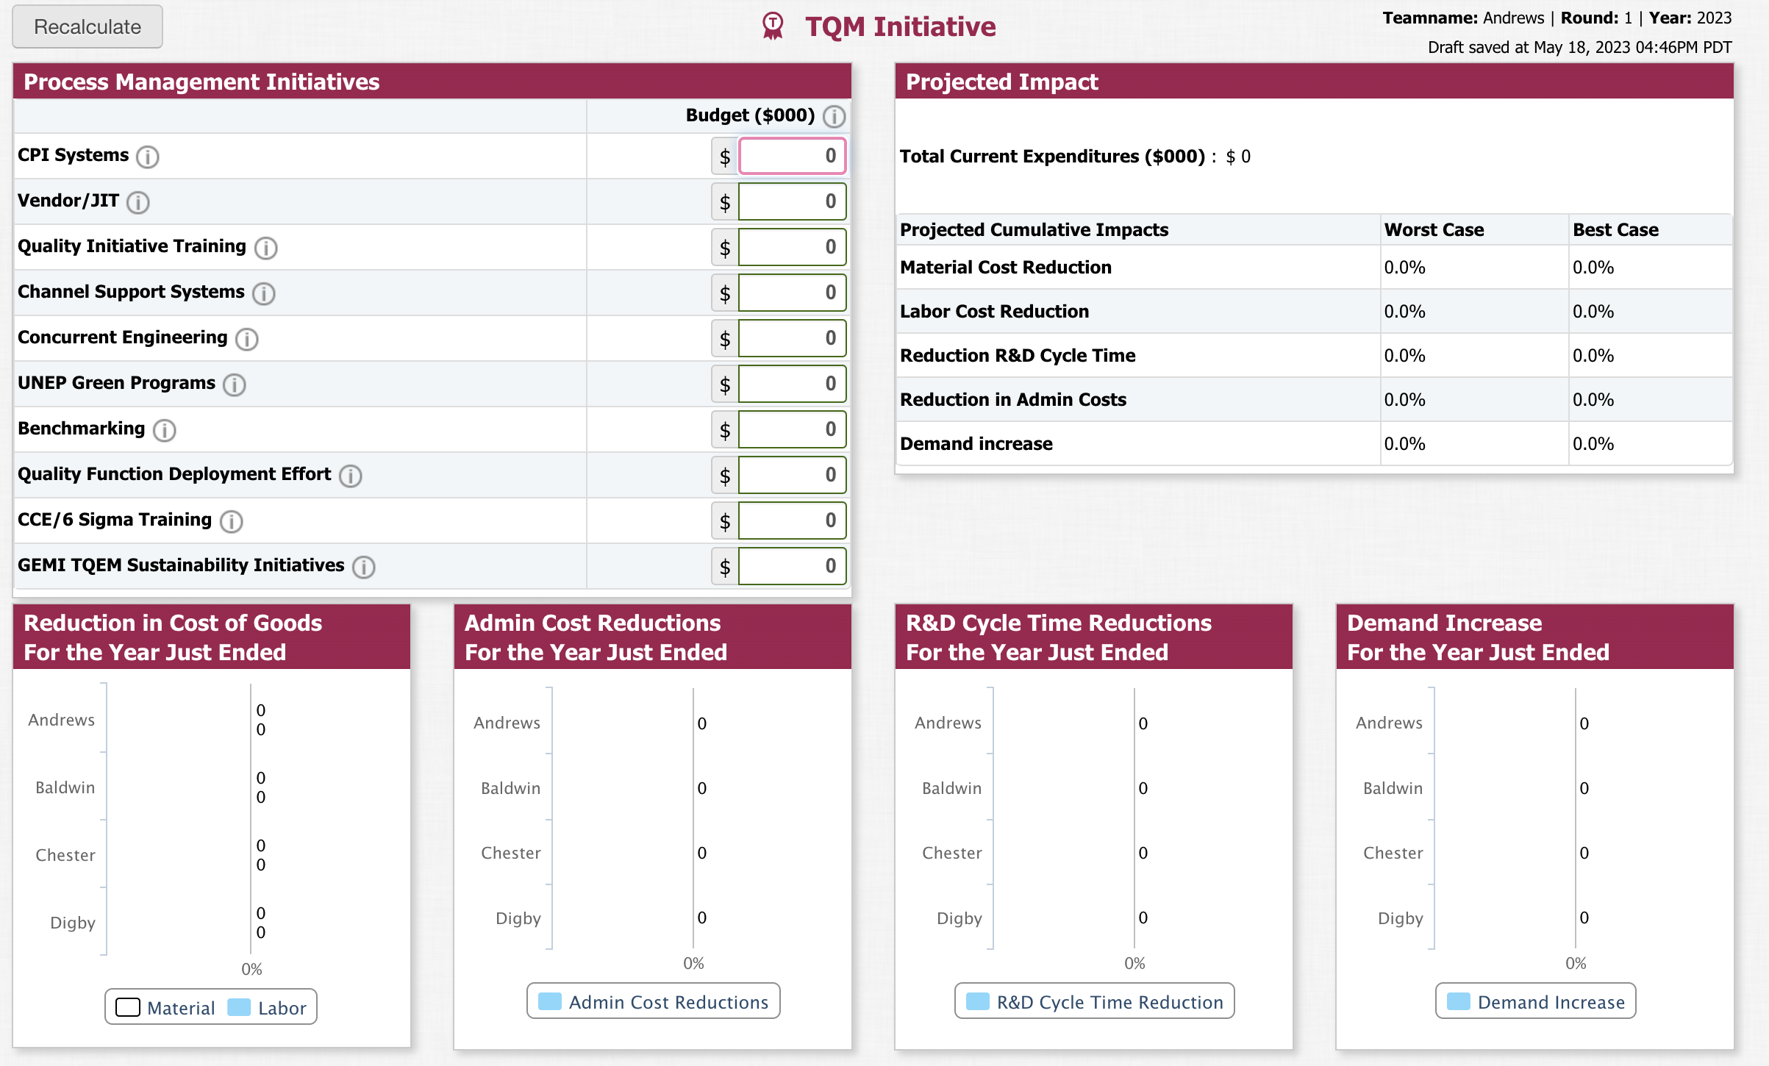This screenshot has height=1066, width=1769.
Task: Select the Channel Support Systems budget field
Action: tap(793, 293)
